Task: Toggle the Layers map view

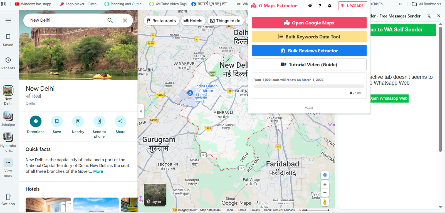Action: tap(155, 195)
